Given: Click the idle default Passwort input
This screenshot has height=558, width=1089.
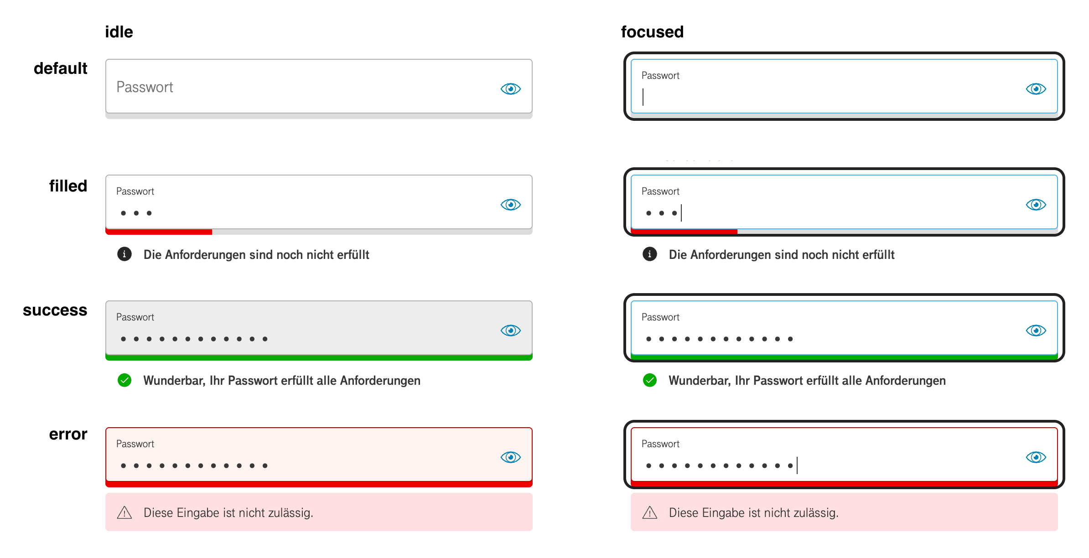Looking at the screenshot, I should point(296,87).
